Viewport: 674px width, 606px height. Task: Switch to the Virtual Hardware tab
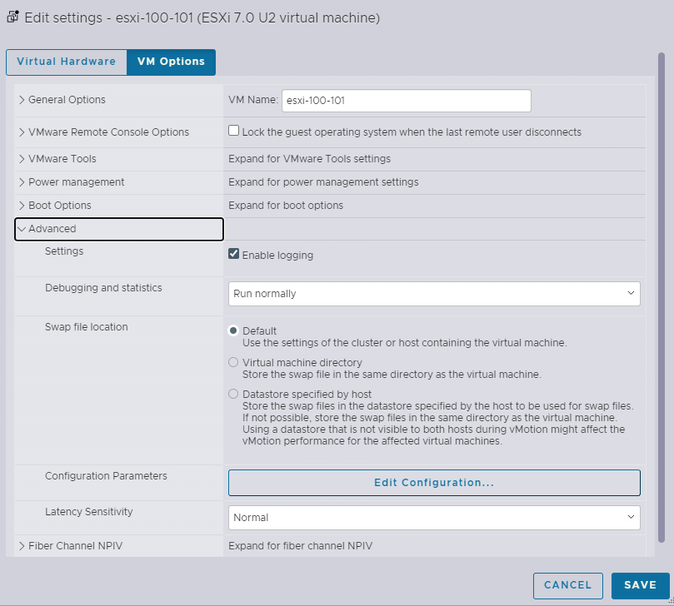(x=66, y=62)
